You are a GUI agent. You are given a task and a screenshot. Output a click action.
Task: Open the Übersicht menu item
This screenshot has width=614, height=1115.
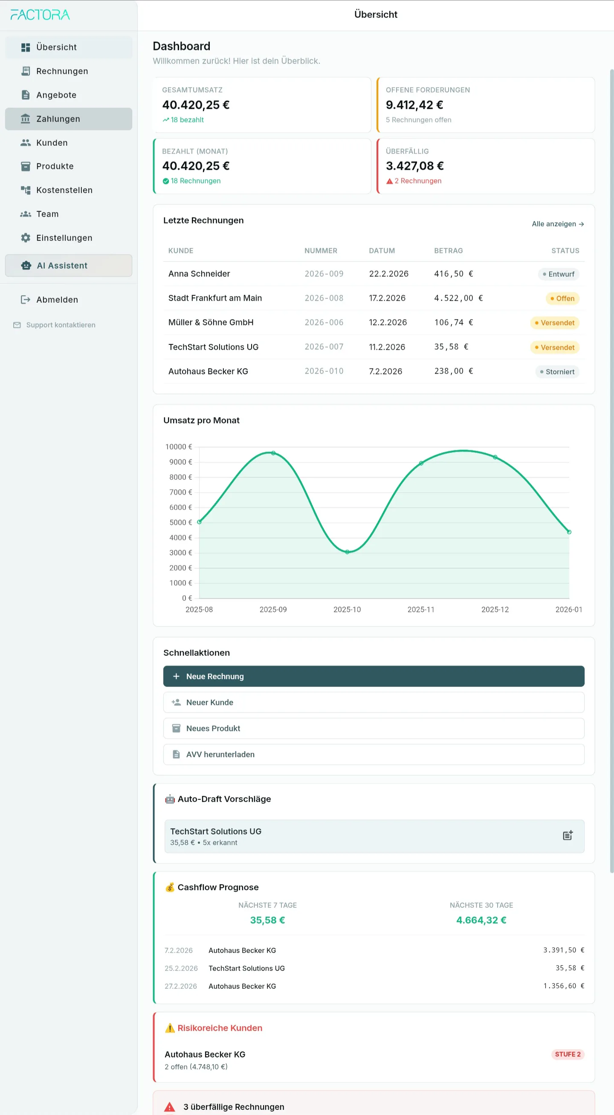click(x=68, y=47)
